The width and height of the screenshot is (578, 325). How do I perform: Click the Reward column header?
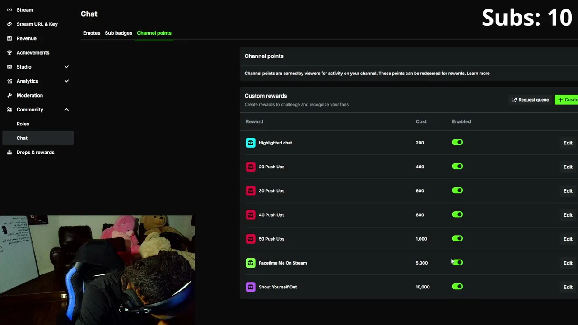254,121
